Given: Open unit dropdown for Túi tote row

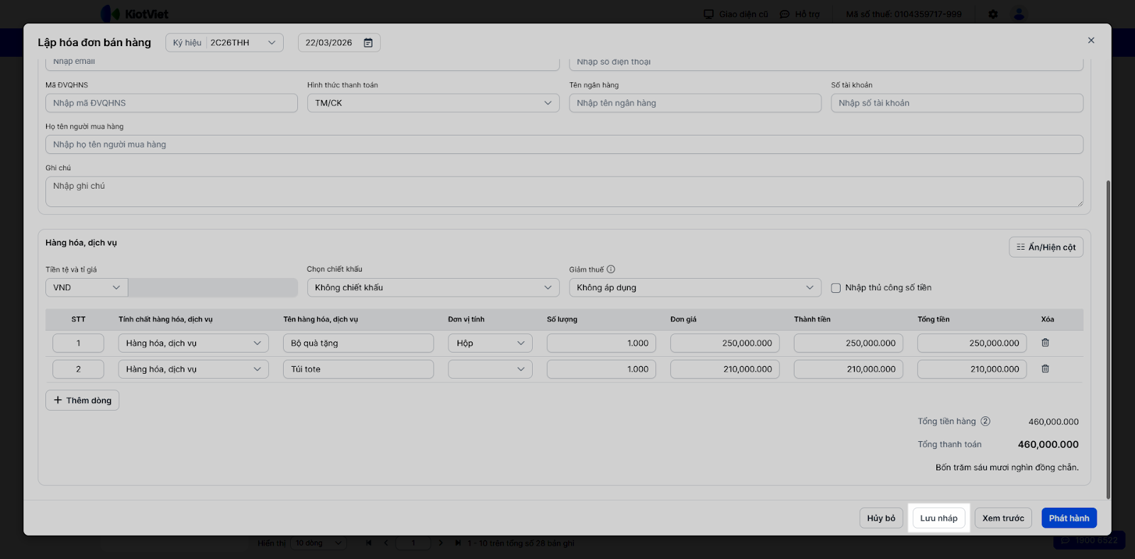Looking at the screenshot, I should click(x=490, y=369).
